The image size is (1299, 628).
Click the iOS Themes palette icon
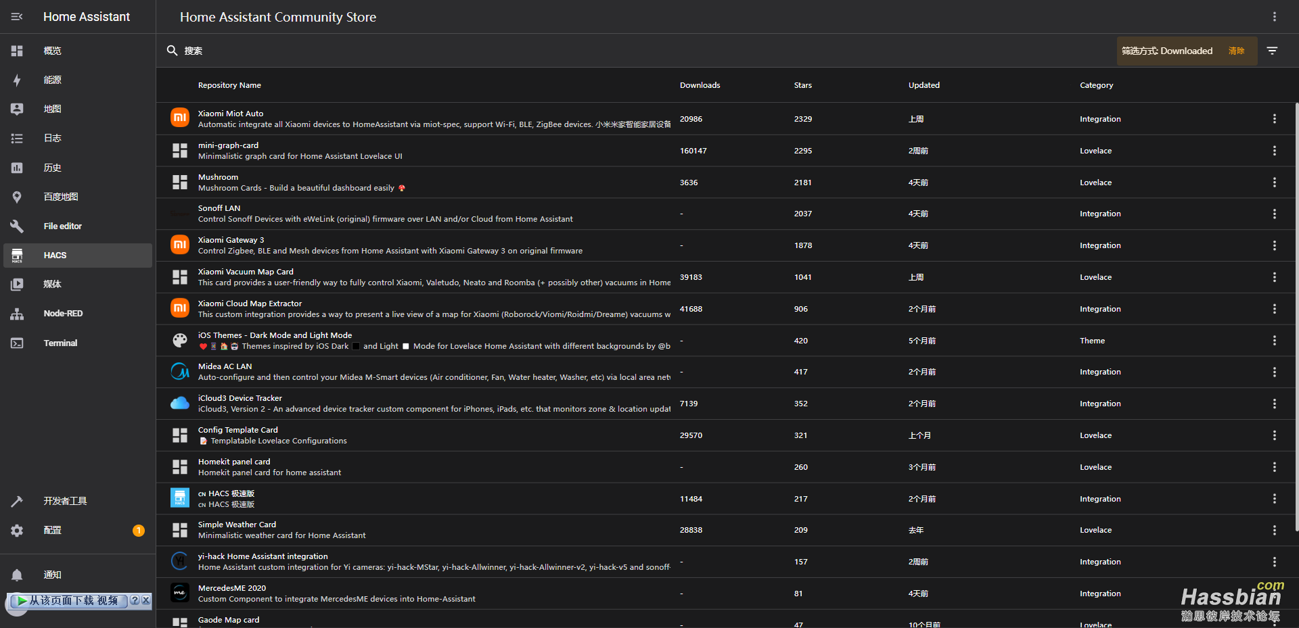179,340
